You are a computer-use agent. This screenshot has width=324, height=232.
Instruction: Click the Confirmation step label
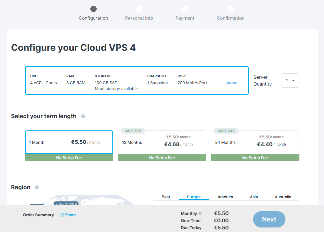coord(230,18)
